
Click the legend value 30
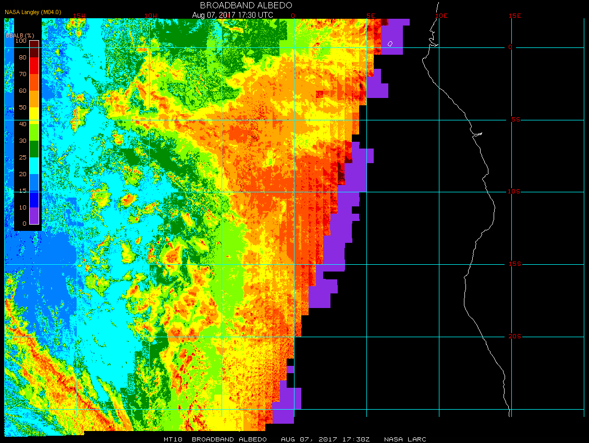pyautogui.click(x=22, y=141)
